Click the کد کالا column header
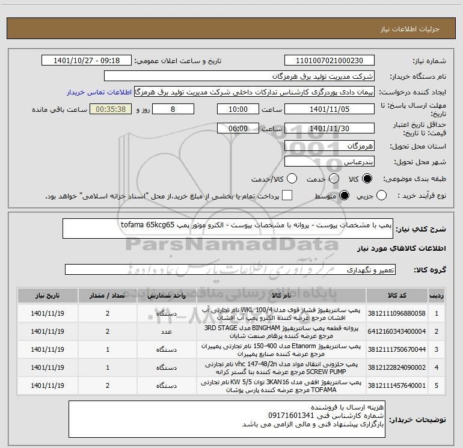 (397, 296)
